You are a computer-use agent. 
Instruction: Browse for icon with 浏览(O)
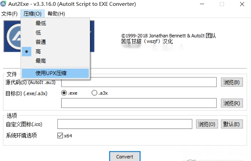[x=207, y=124]
